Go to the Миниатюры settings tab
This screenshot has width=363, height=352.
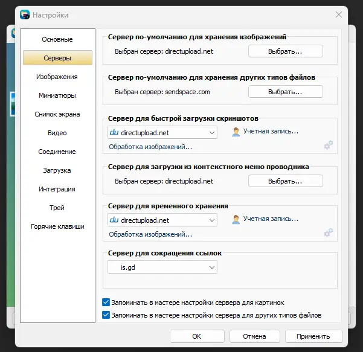pos(57,95)
